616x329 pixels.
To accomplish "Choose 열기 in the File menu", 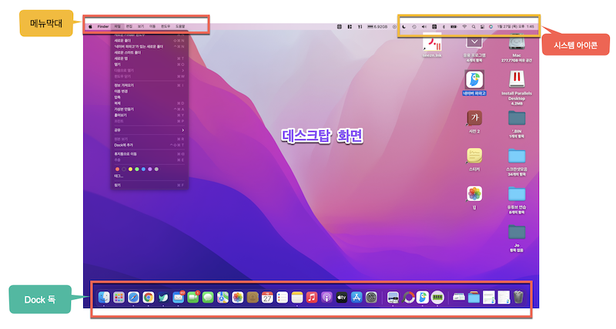I will (x=149, y=65).
